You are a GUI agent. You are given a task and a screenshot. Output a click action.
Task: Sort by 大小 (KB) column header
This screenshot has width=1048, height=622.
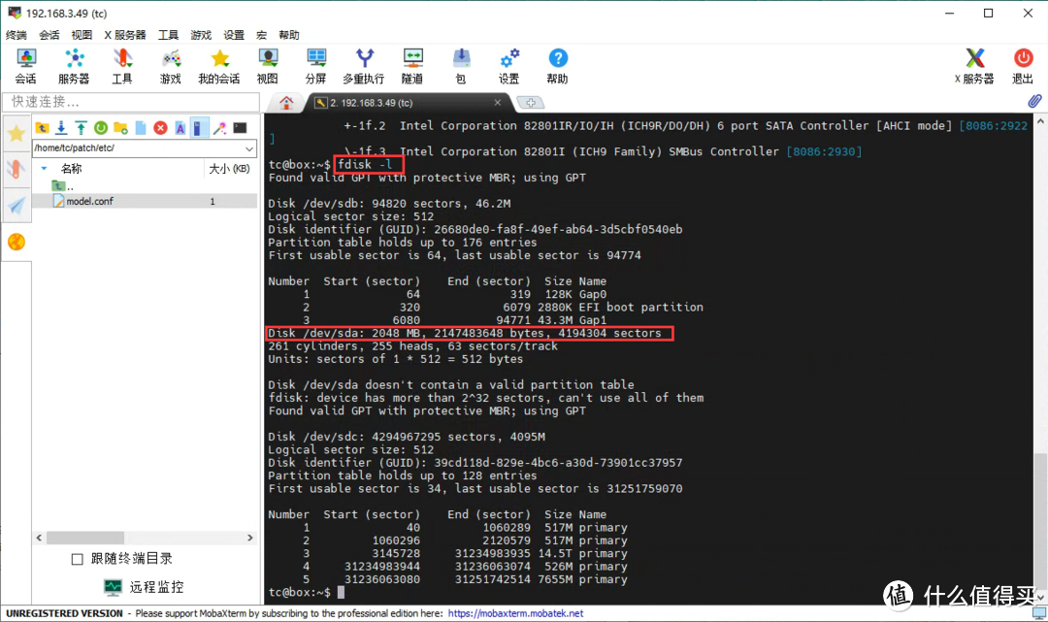[x=229, y=169]
